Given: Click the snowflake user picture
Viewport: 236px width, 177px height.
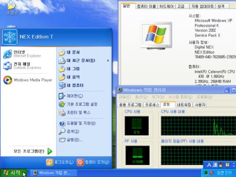Looking at the screenshot, I should pyautogui.click(x=10, y=37).
